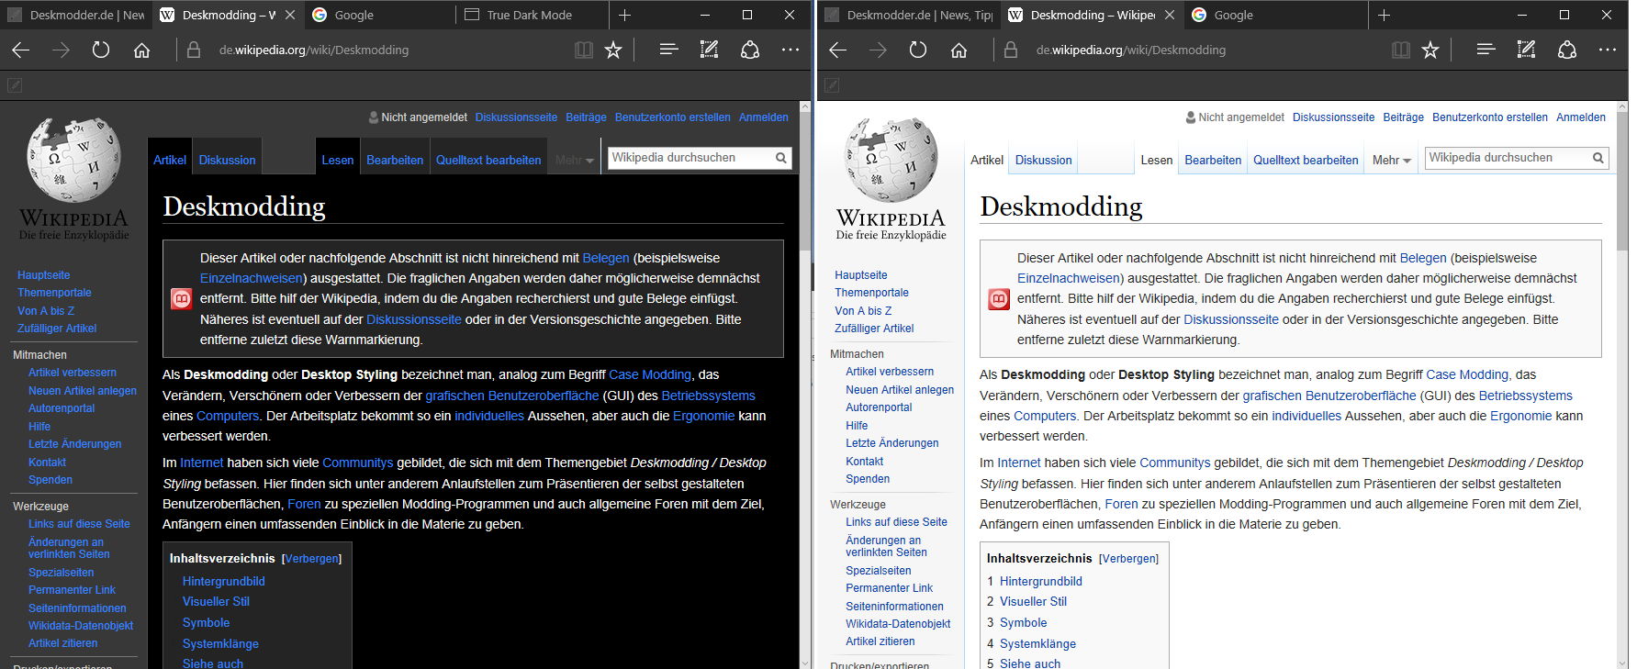
Task: Click Web Note pen icon in right window
Action: tap(1527, 50)
